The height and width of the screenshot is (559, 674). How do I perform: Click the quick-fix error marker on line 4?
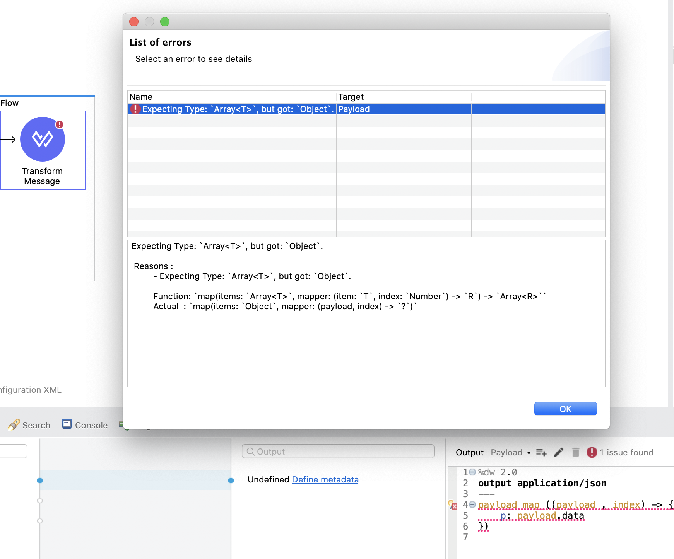click(453, 505)
